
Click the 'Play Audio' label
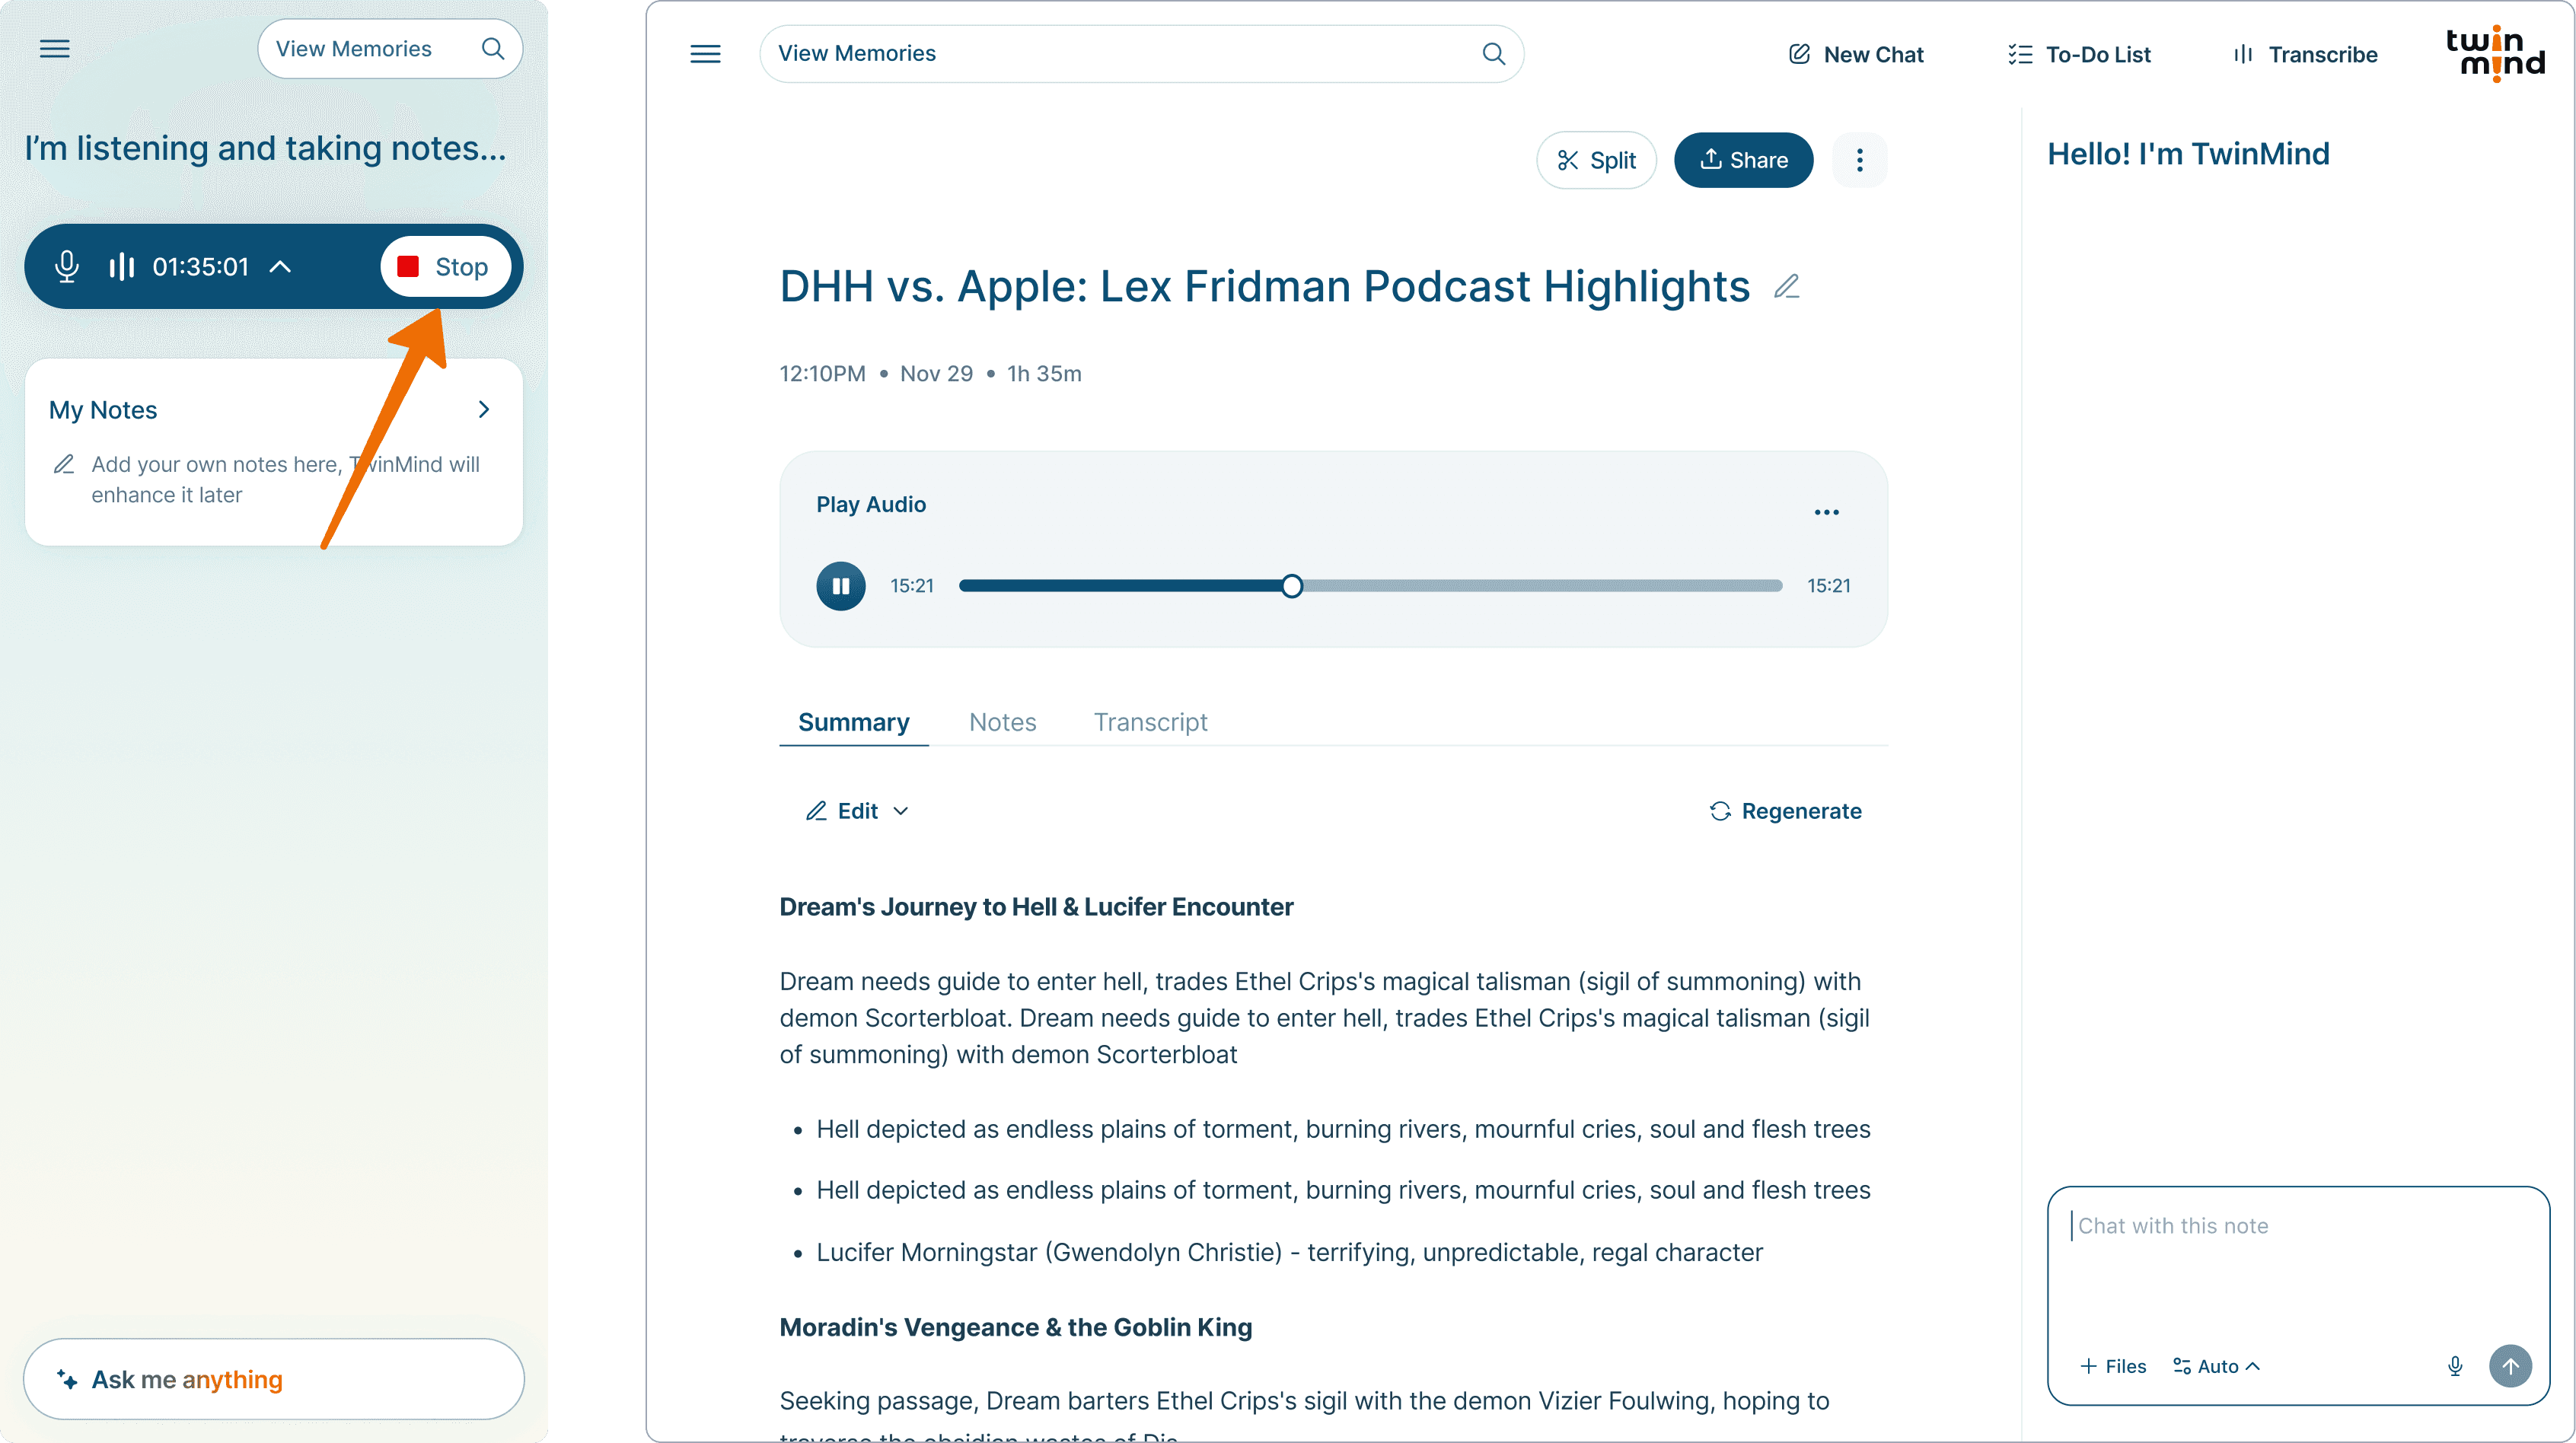[x=871, y=504]
